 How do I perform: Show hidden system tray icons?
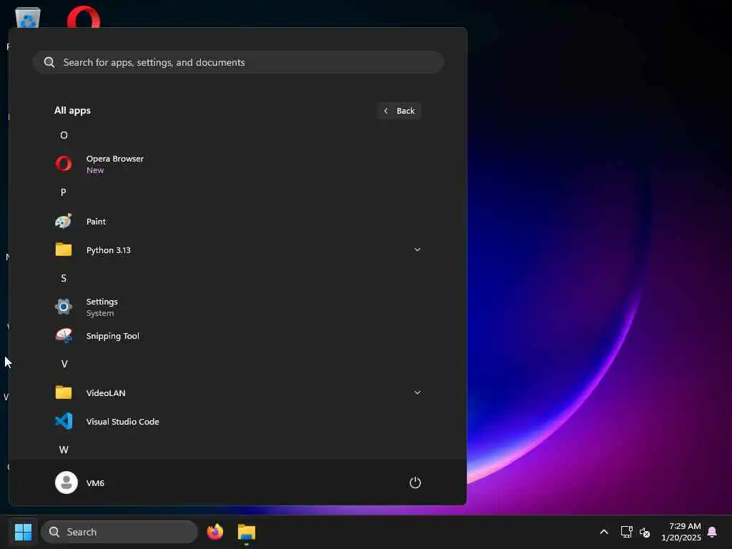tap(603, 532)
